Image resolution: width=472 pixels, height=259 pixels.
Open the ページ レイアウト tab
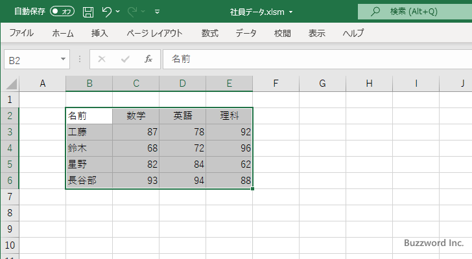click(154, 33)
